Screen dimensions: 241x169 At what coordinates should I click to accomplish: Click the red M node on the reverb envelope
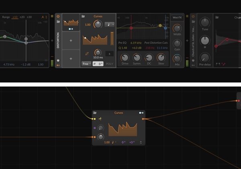click(227, 39)
